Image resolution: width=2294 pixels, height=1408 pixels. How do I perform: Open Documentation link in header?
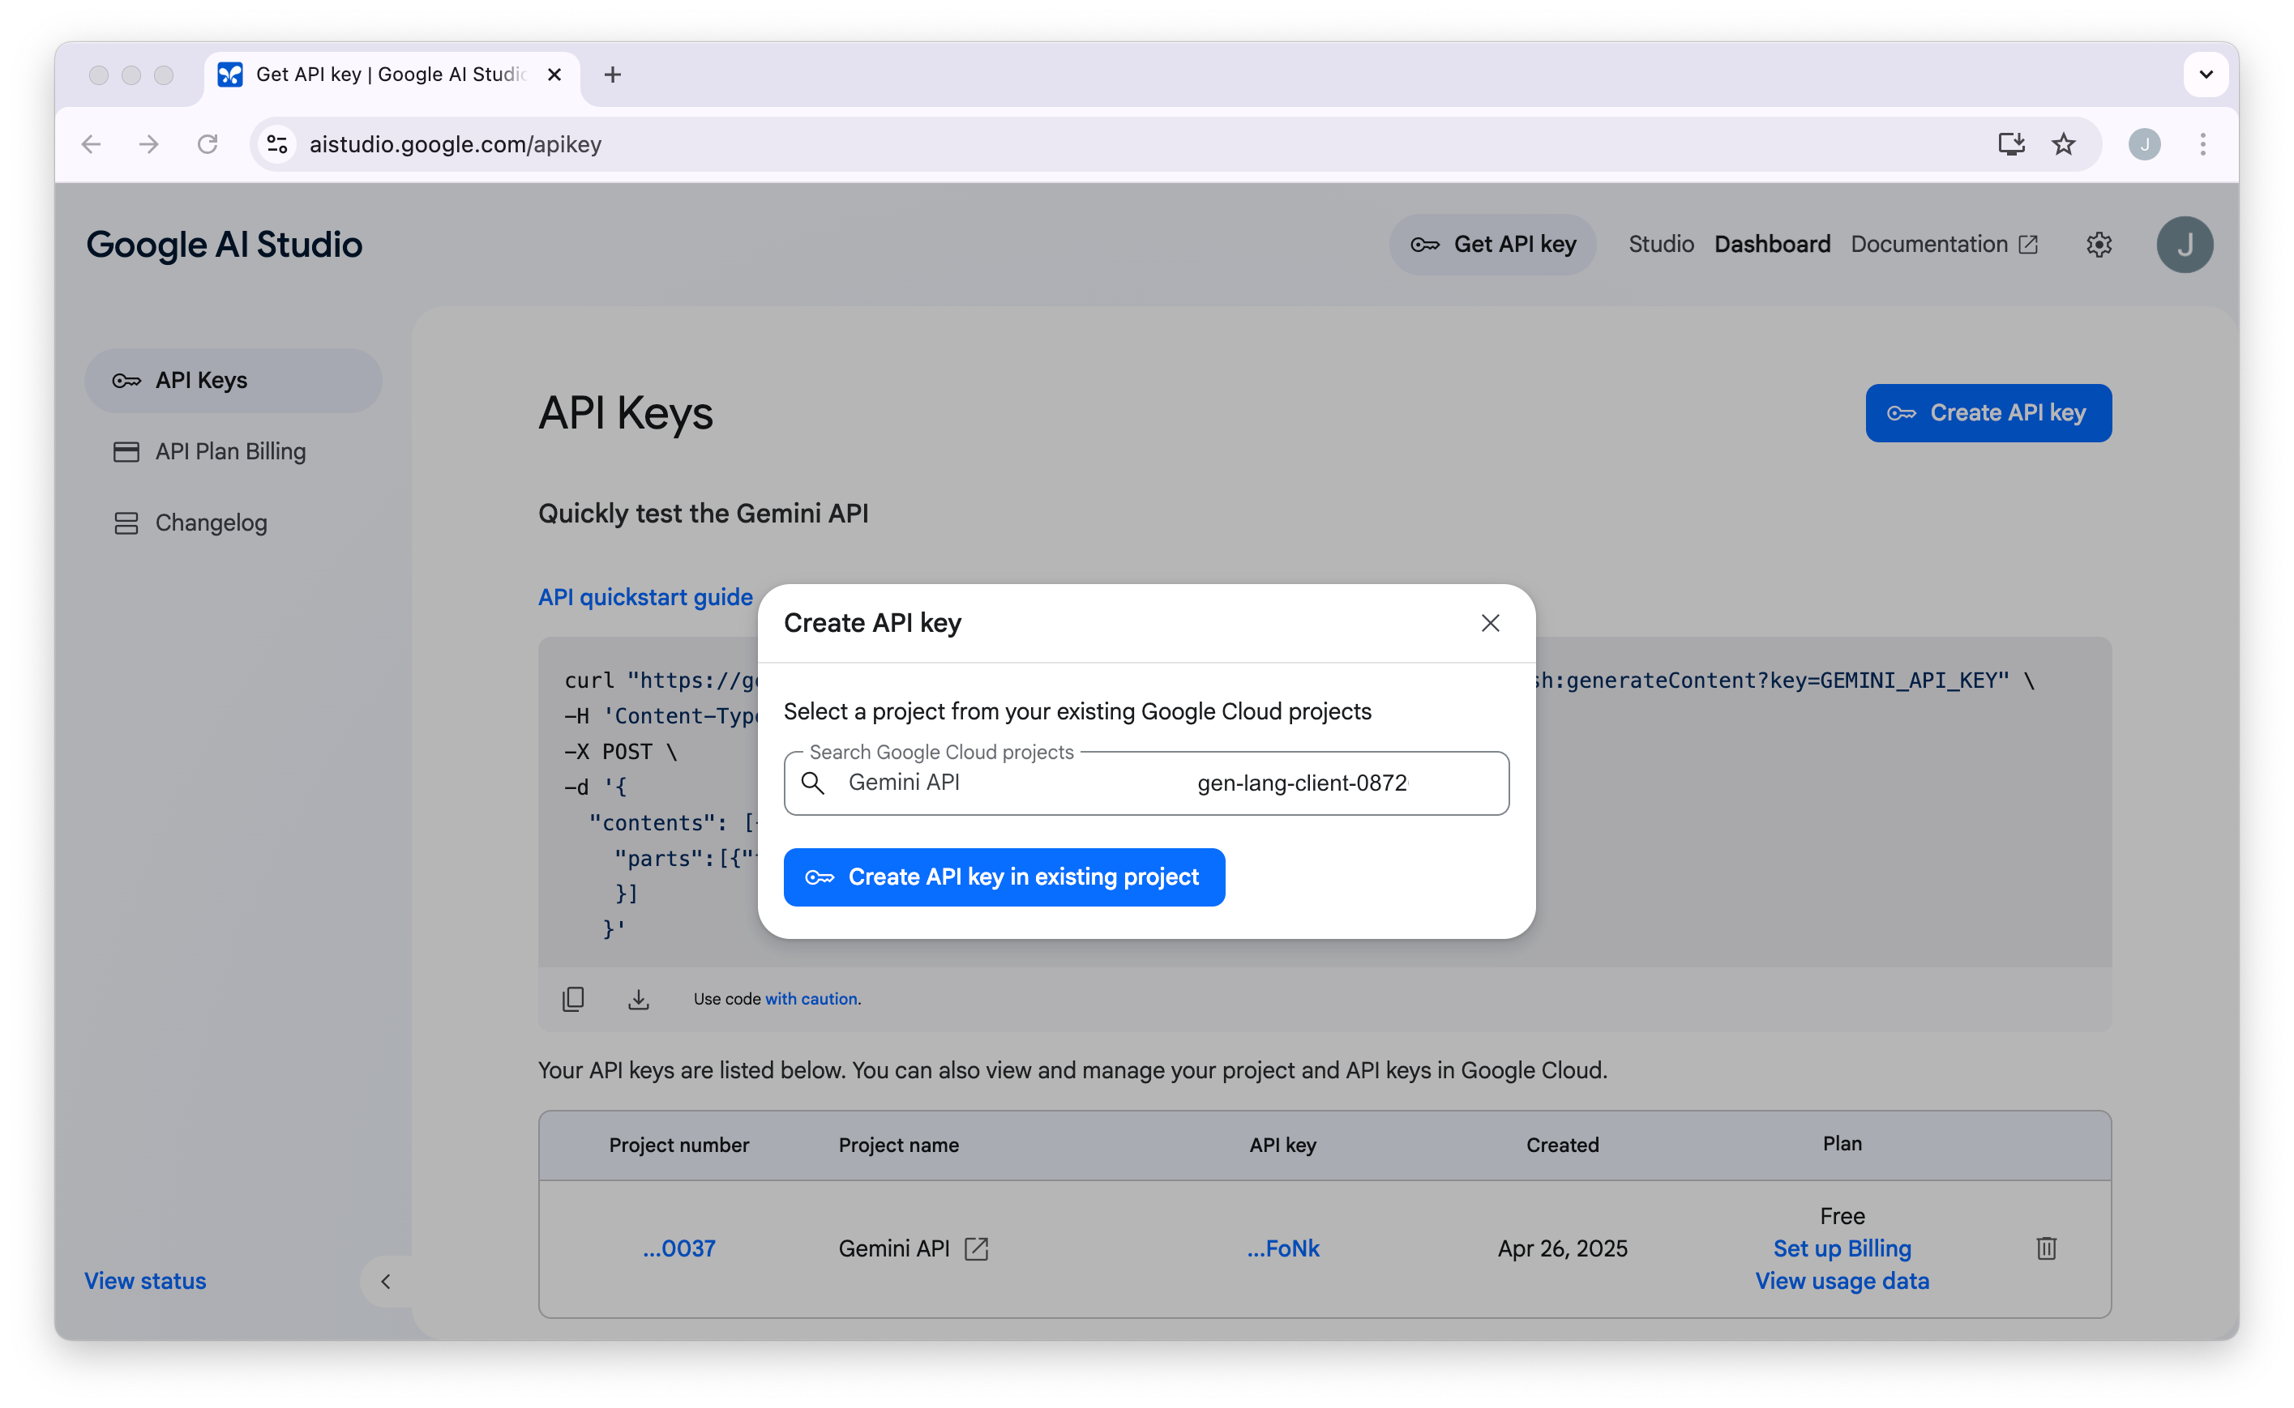[x=1944, y=244]
